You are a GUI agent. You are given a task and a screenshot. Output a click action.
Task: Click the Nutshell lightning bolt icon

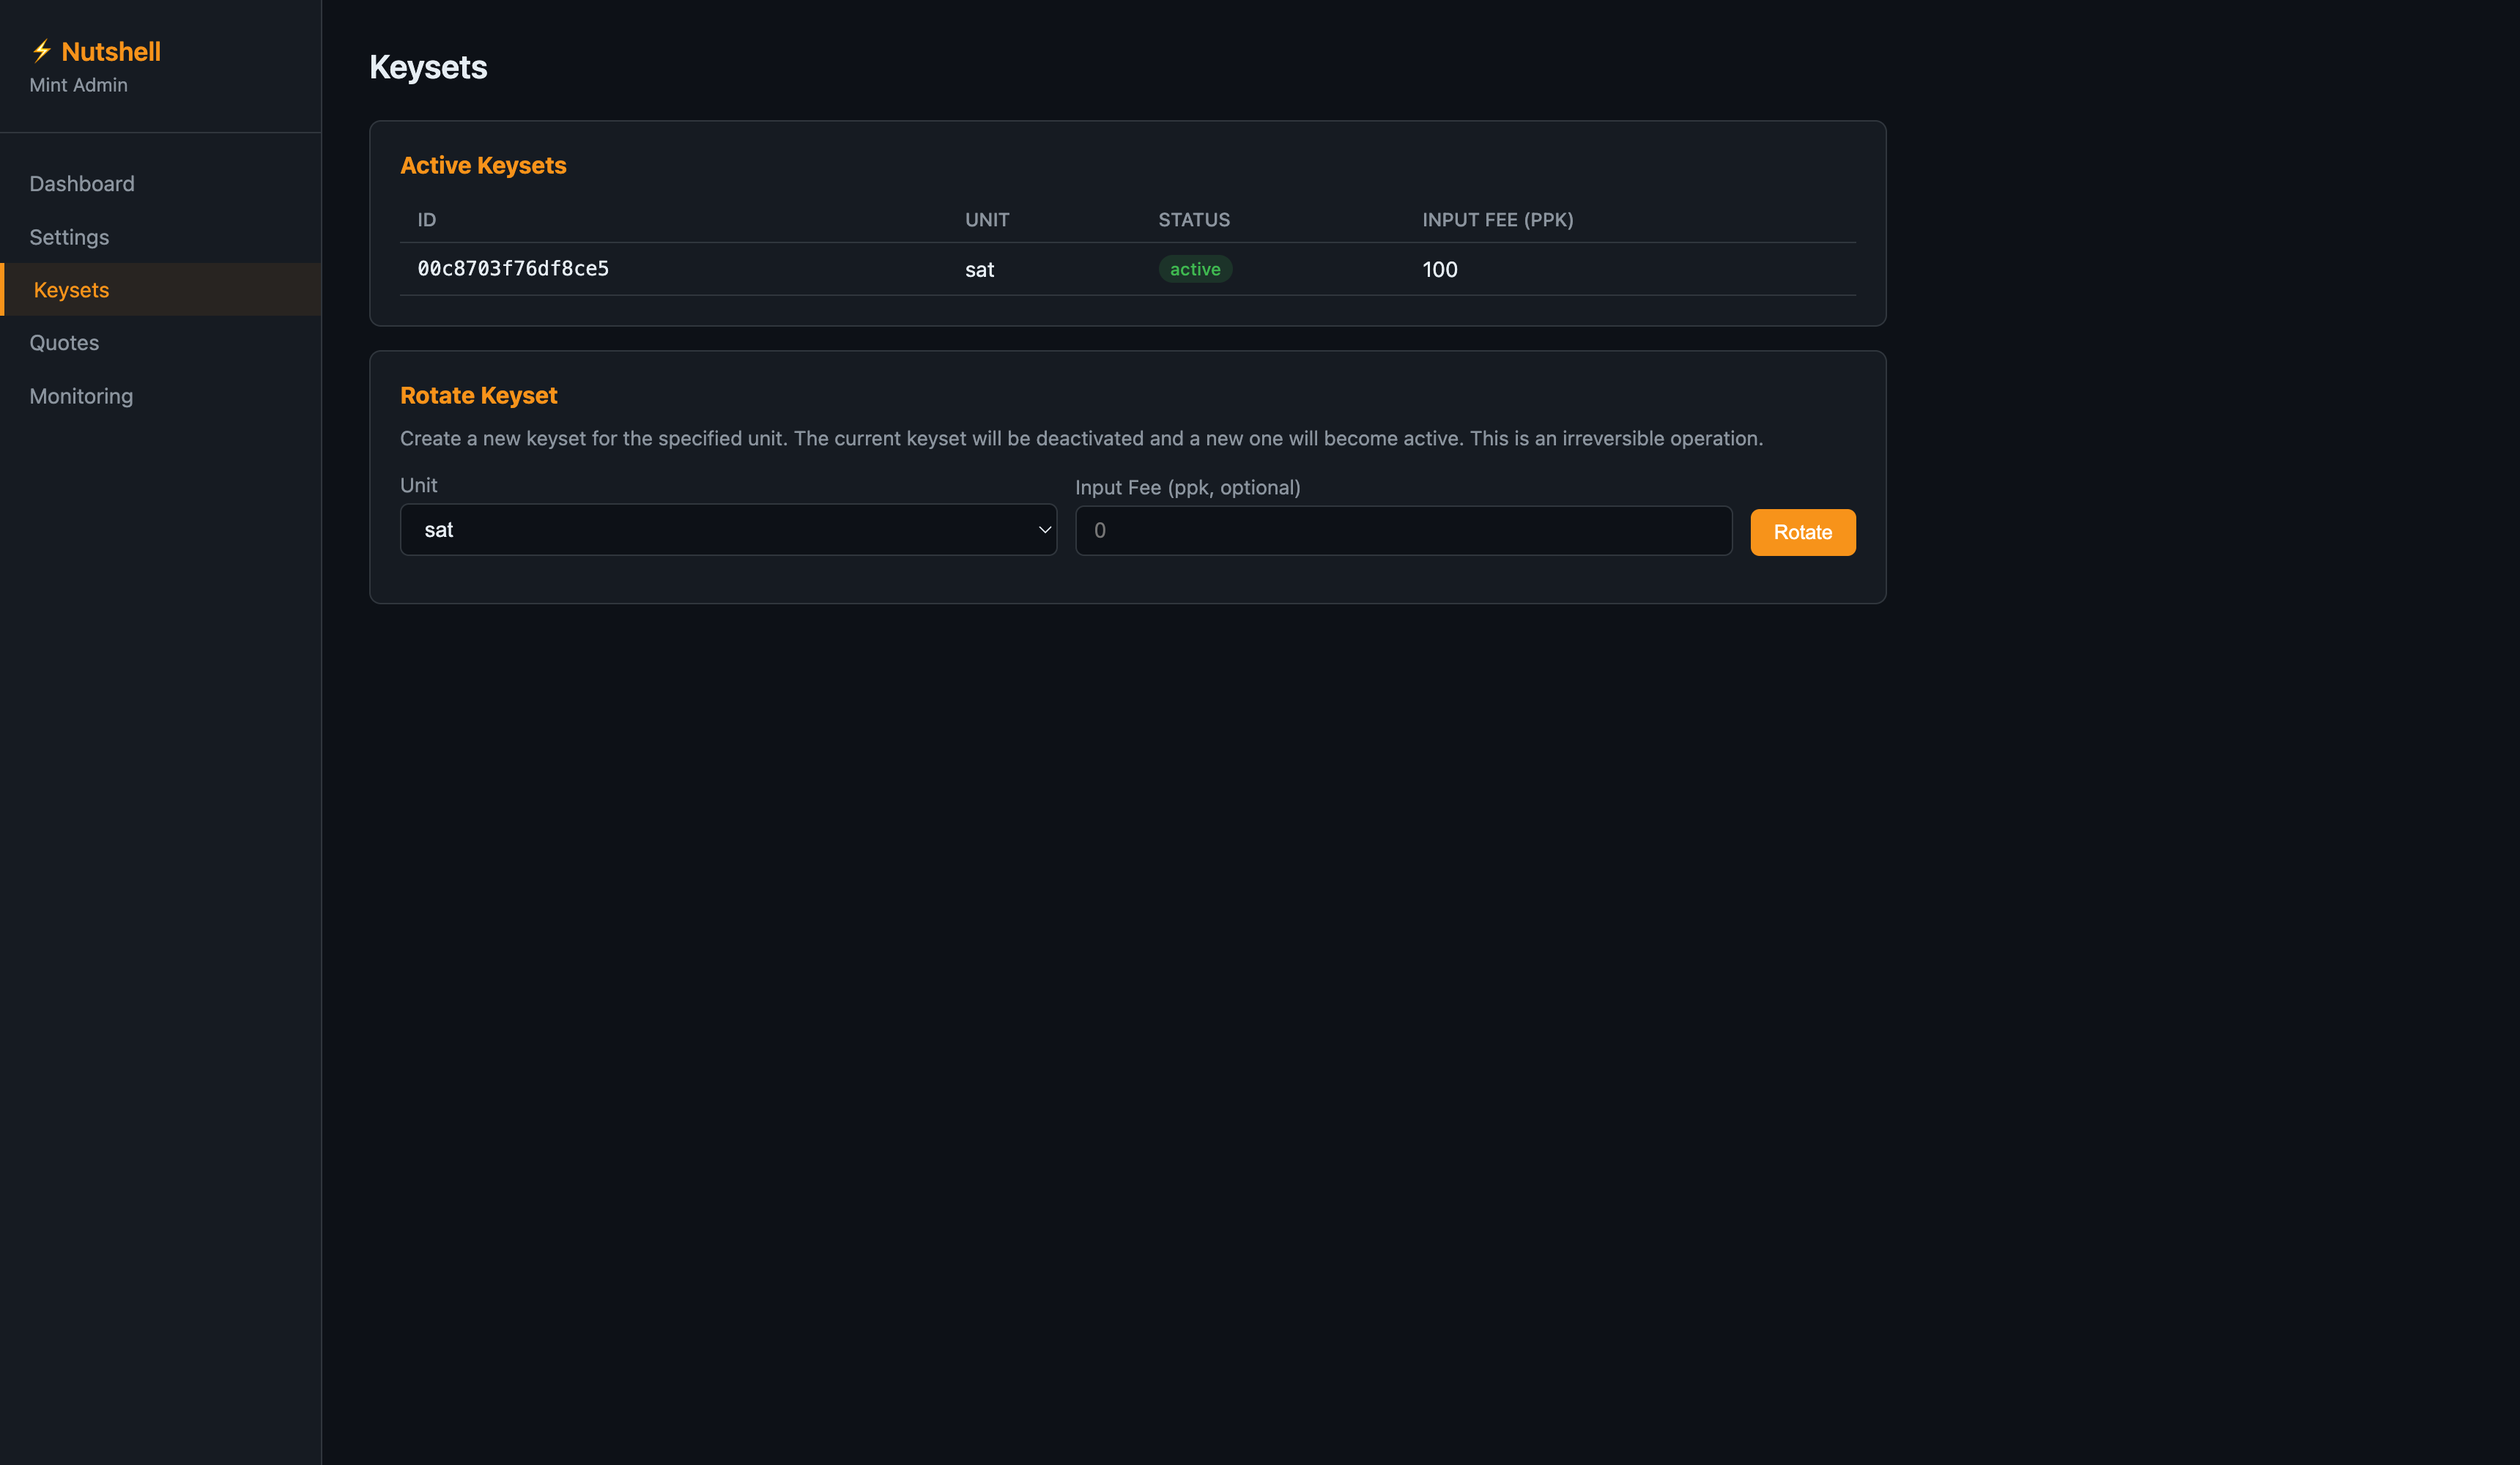(x=41, y=50)
